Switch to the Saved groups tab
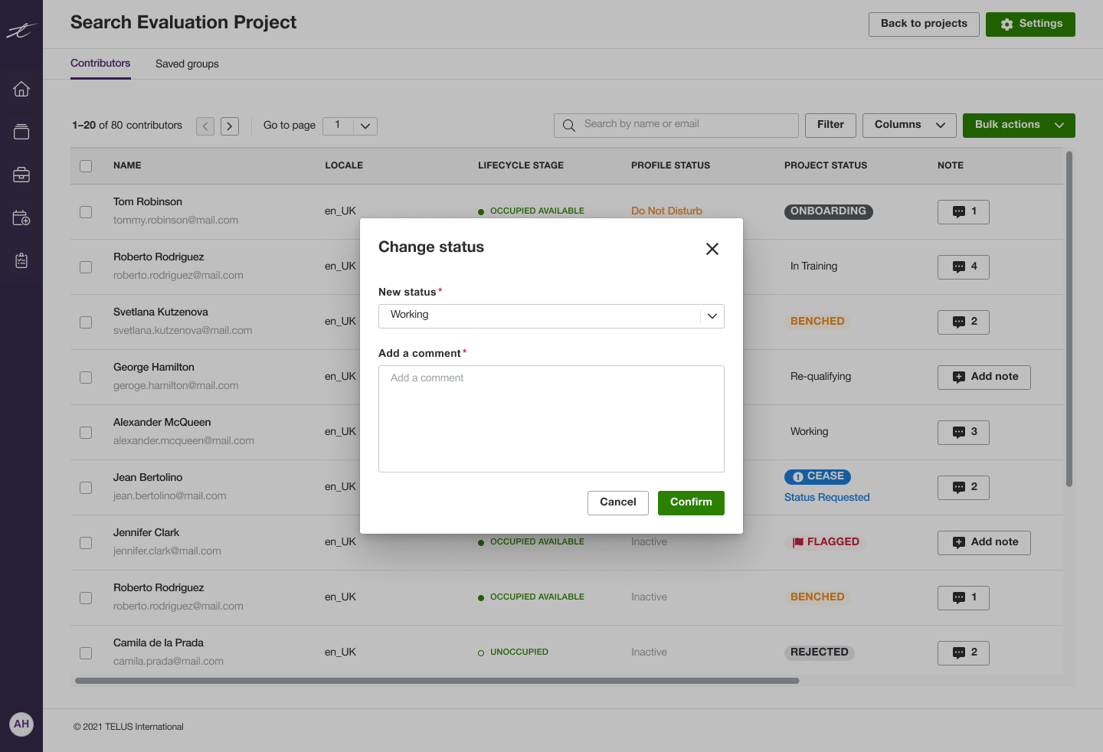This screenshot has width=1103, height=752. pos(186,64)
